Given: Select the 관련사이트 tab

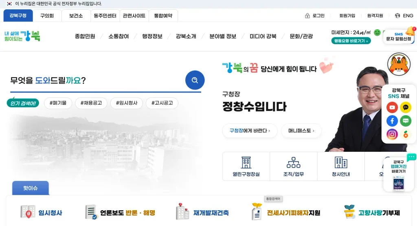Looking at the screenshot, I should [x=134, y=16].
